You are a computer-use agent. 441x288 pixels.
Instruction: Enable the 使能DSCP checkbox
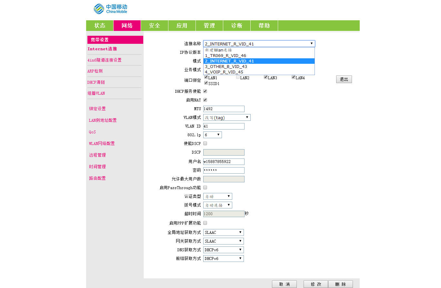click(x=205, y=143)
